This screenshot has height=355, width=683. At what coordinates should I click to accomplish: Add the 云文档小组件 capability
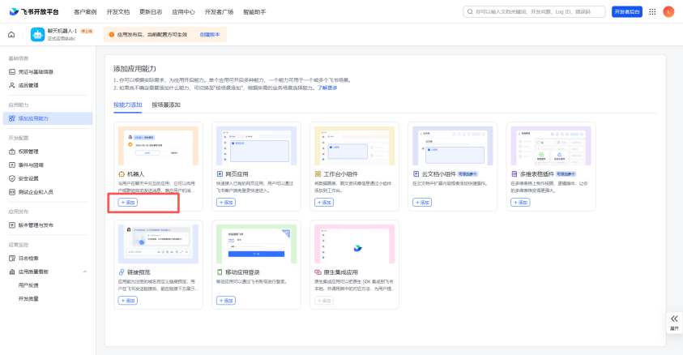tap(422, 203)
